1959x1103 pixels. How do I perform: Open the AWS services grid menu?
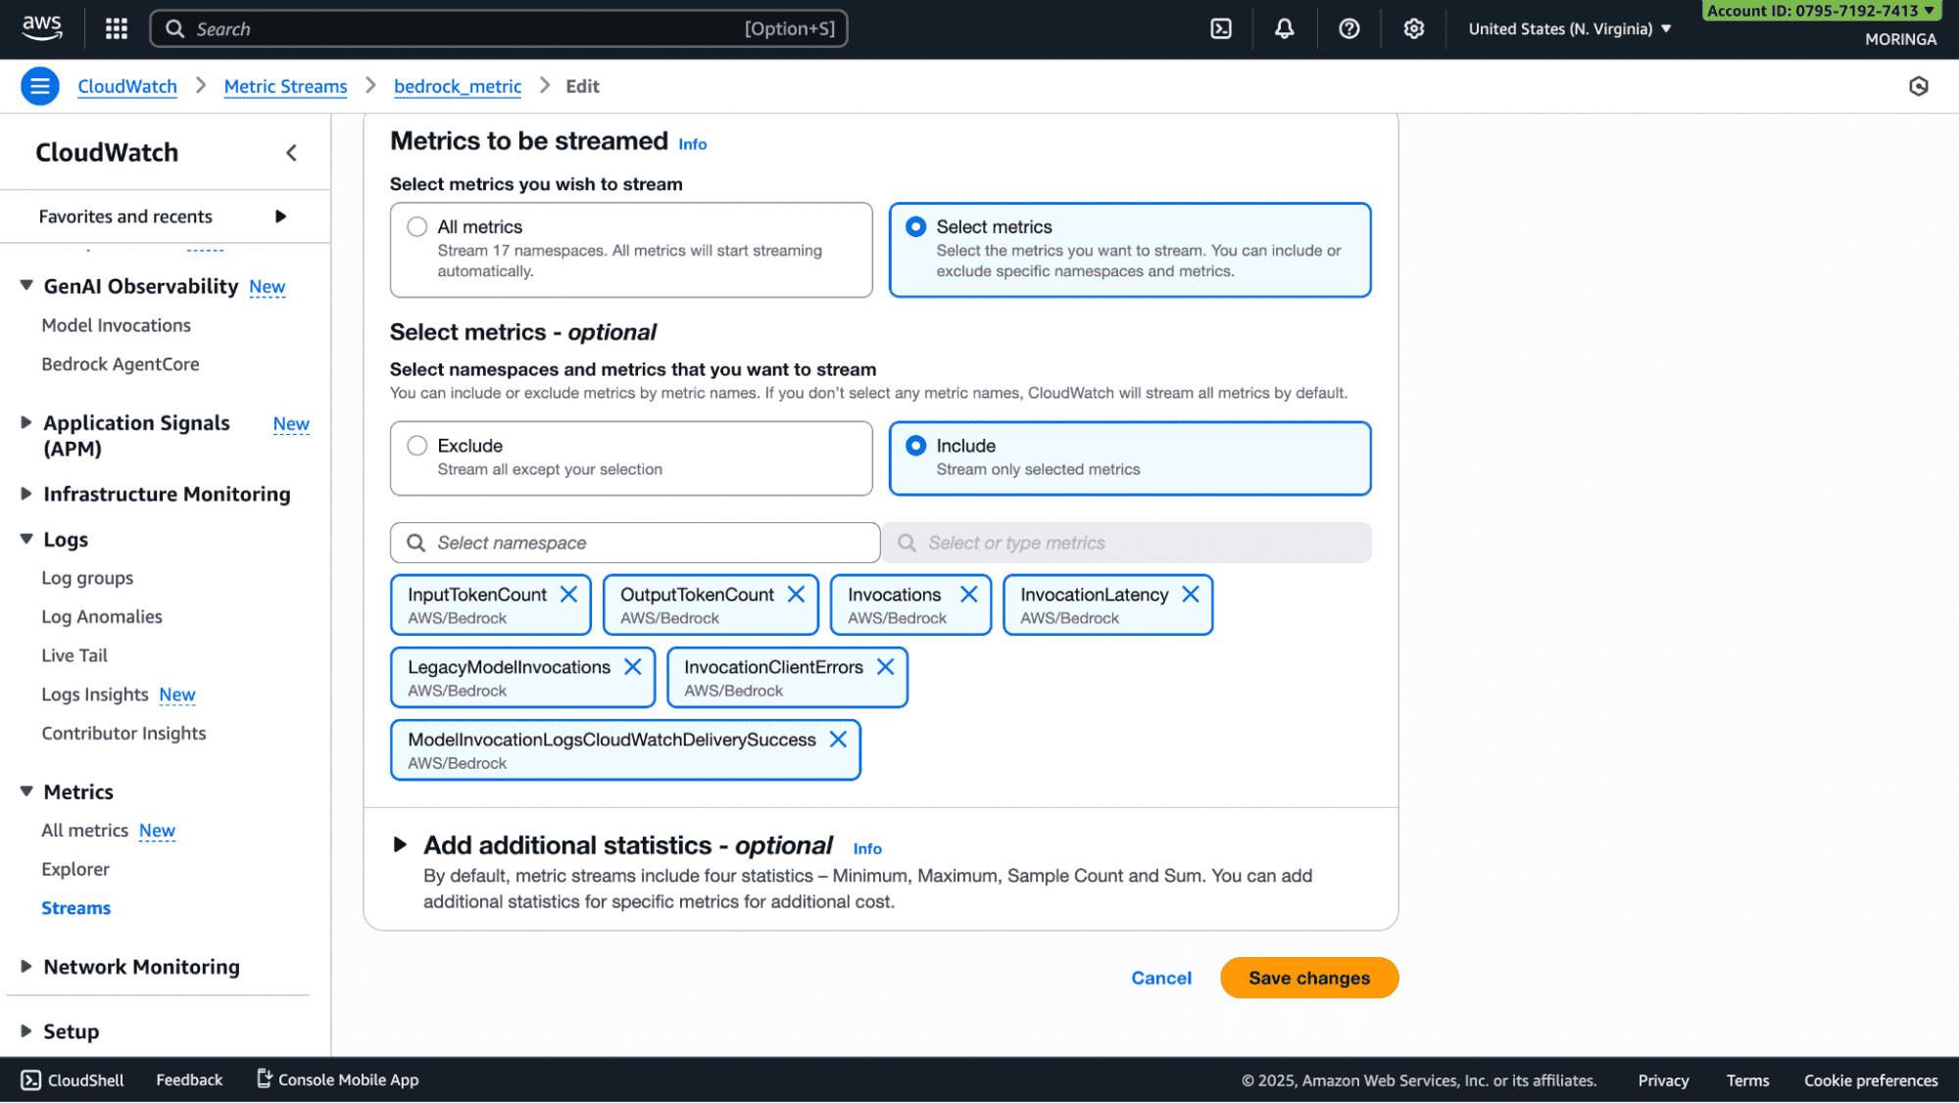click(x=117, y=28)
